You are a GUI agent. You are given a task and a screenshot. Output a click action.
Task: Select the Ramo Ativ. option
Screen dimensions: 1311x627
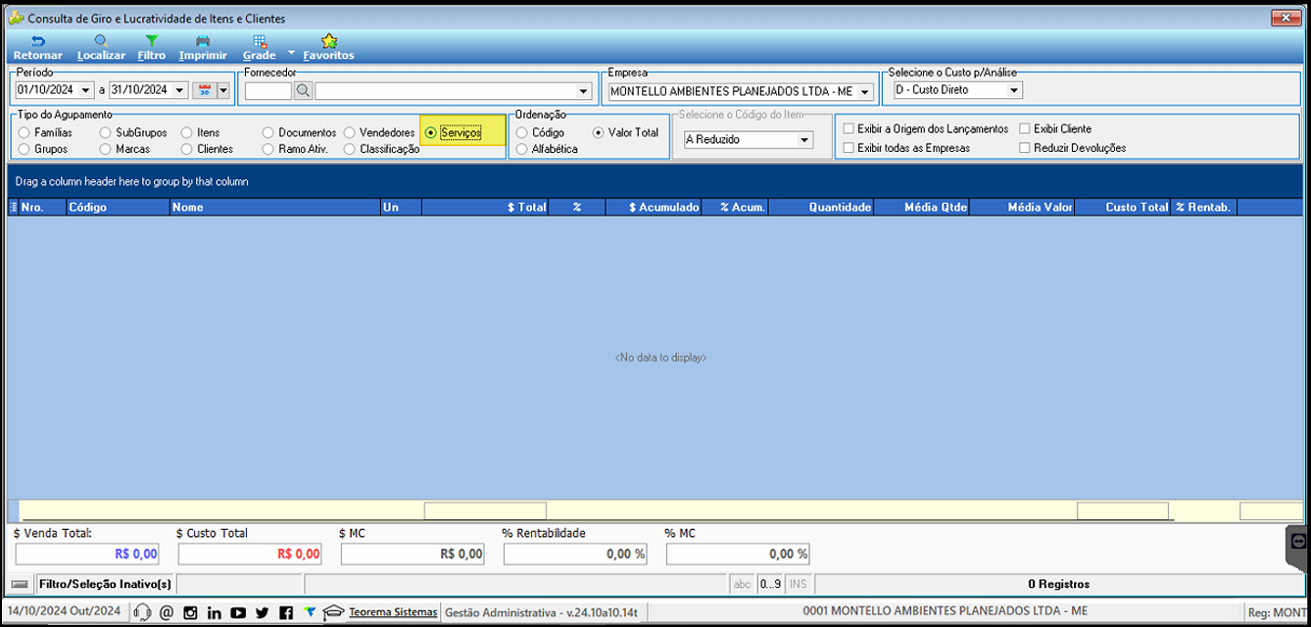click(x=268, y=149)
